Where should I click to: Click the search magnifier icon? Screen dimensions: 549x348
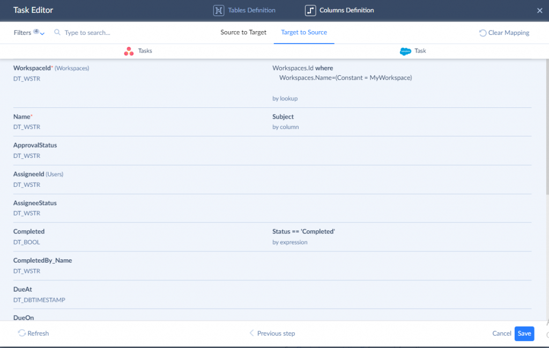[x=57, y=33]
